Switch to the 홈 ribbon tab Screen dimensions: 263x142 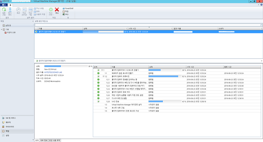click(x=10, y=5)
